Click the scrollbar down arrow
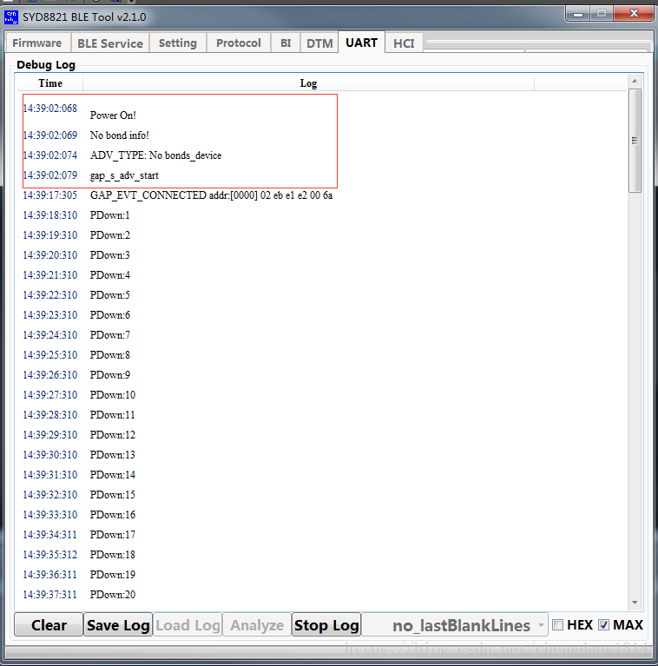 (x=635, y=603)
